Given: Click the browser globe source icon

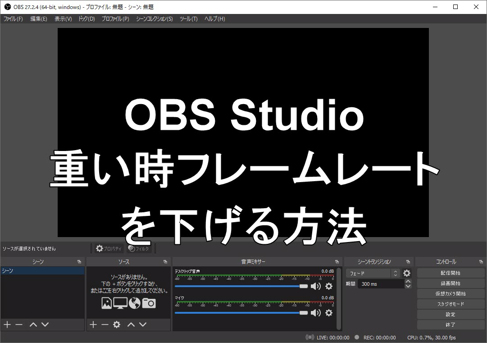Looking at the screenshot, I should tap(135, 303).
